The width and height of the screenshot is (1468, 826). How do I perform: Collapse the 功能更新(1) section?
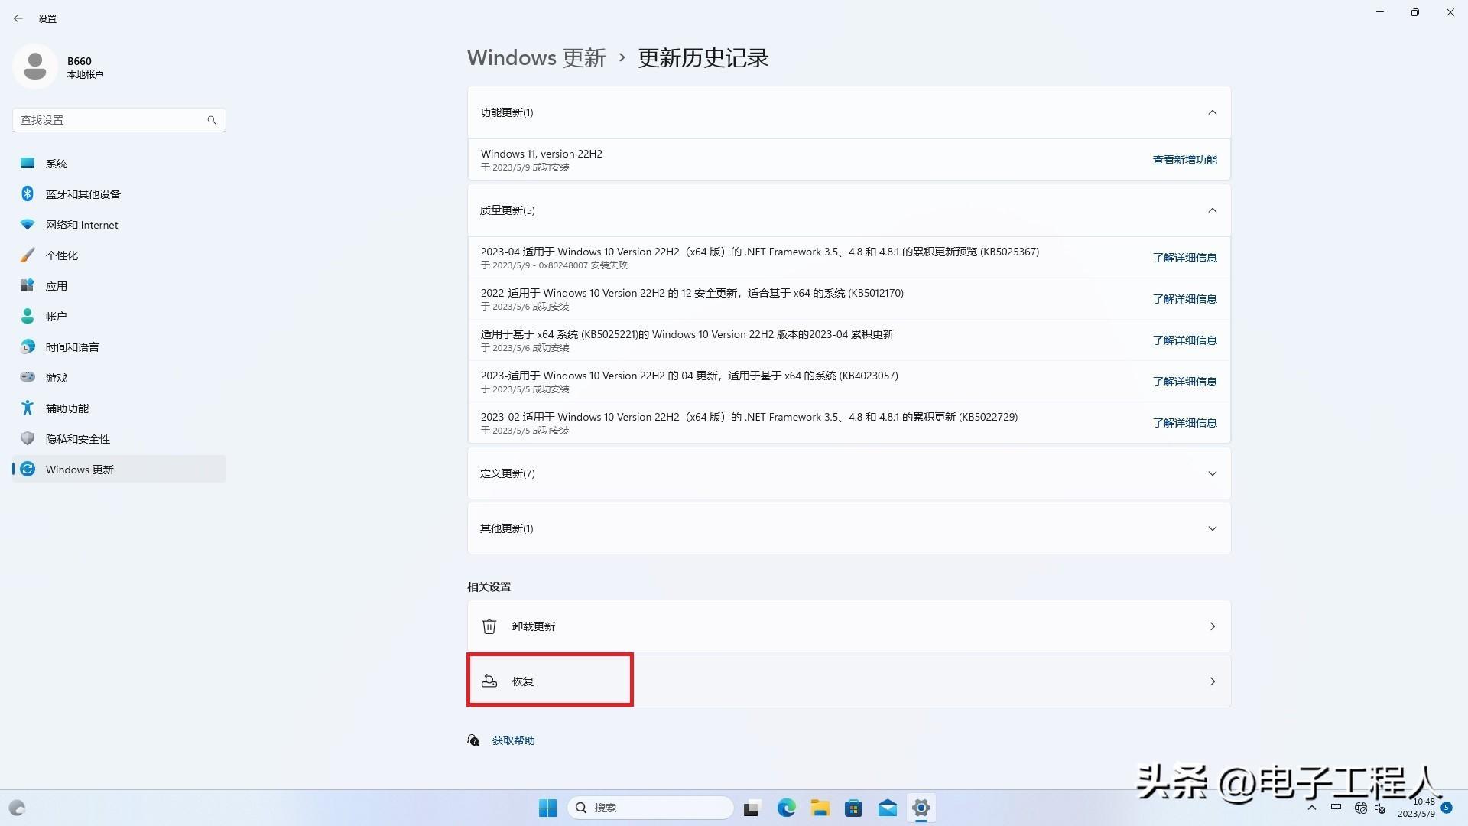1212,112
